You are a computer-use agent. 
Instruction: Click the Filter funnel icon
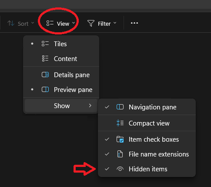point(91,23)
